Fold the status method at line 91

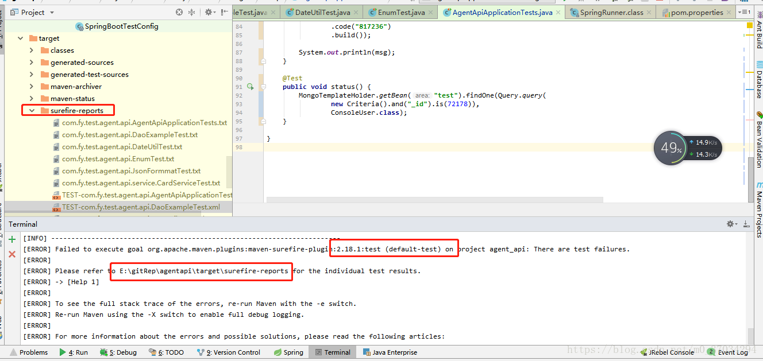click(263, 87)
